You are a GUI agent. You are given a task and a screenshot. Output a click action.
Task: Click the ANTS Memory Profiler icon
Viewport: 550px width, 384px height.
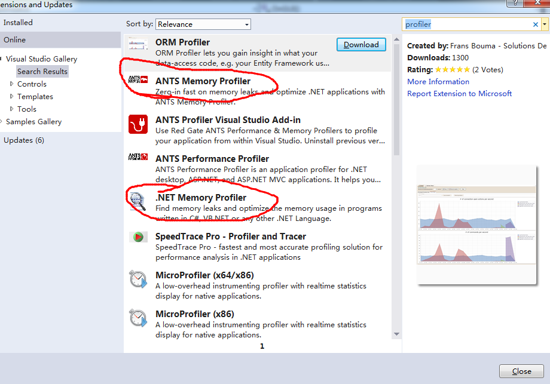(x=138, y=79)
